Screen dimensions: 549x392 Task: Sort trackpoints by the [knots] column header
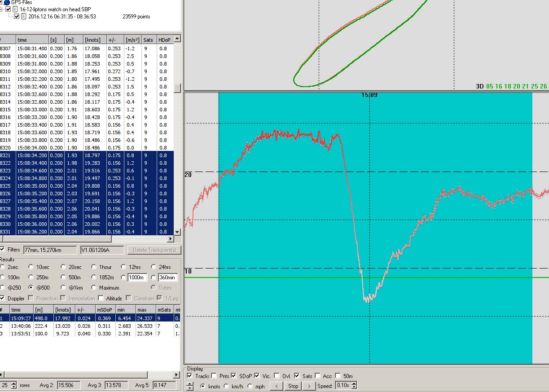point(94,40)
